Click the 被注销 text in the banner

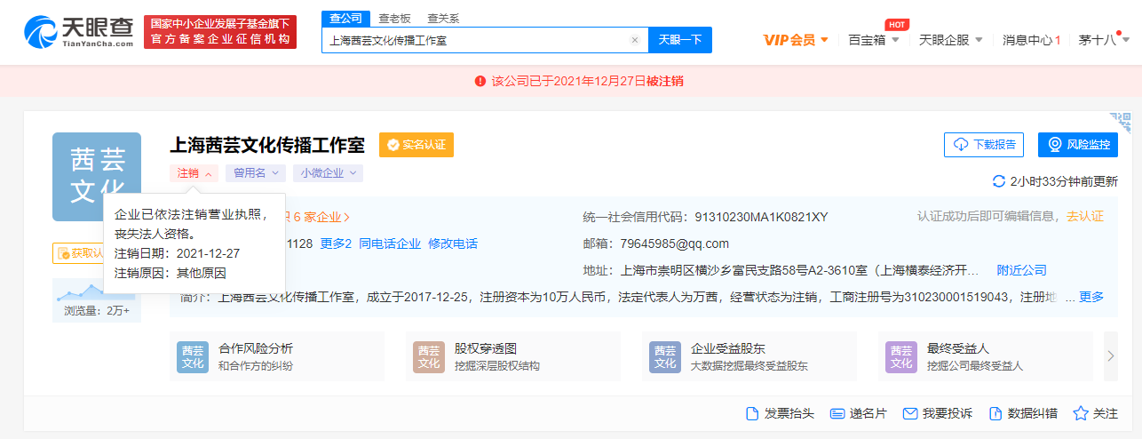(665, 81)
